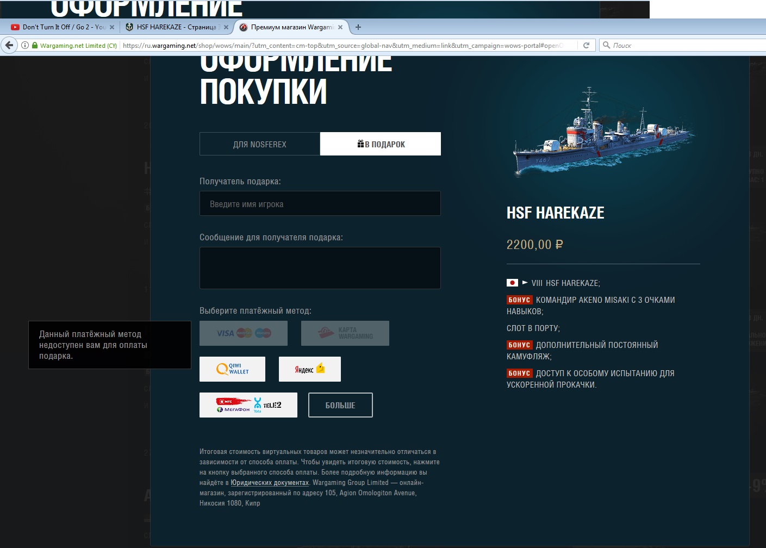Reload the page with the refresh icon
Viewport: 766px width, 548px height.
(586, 45)
